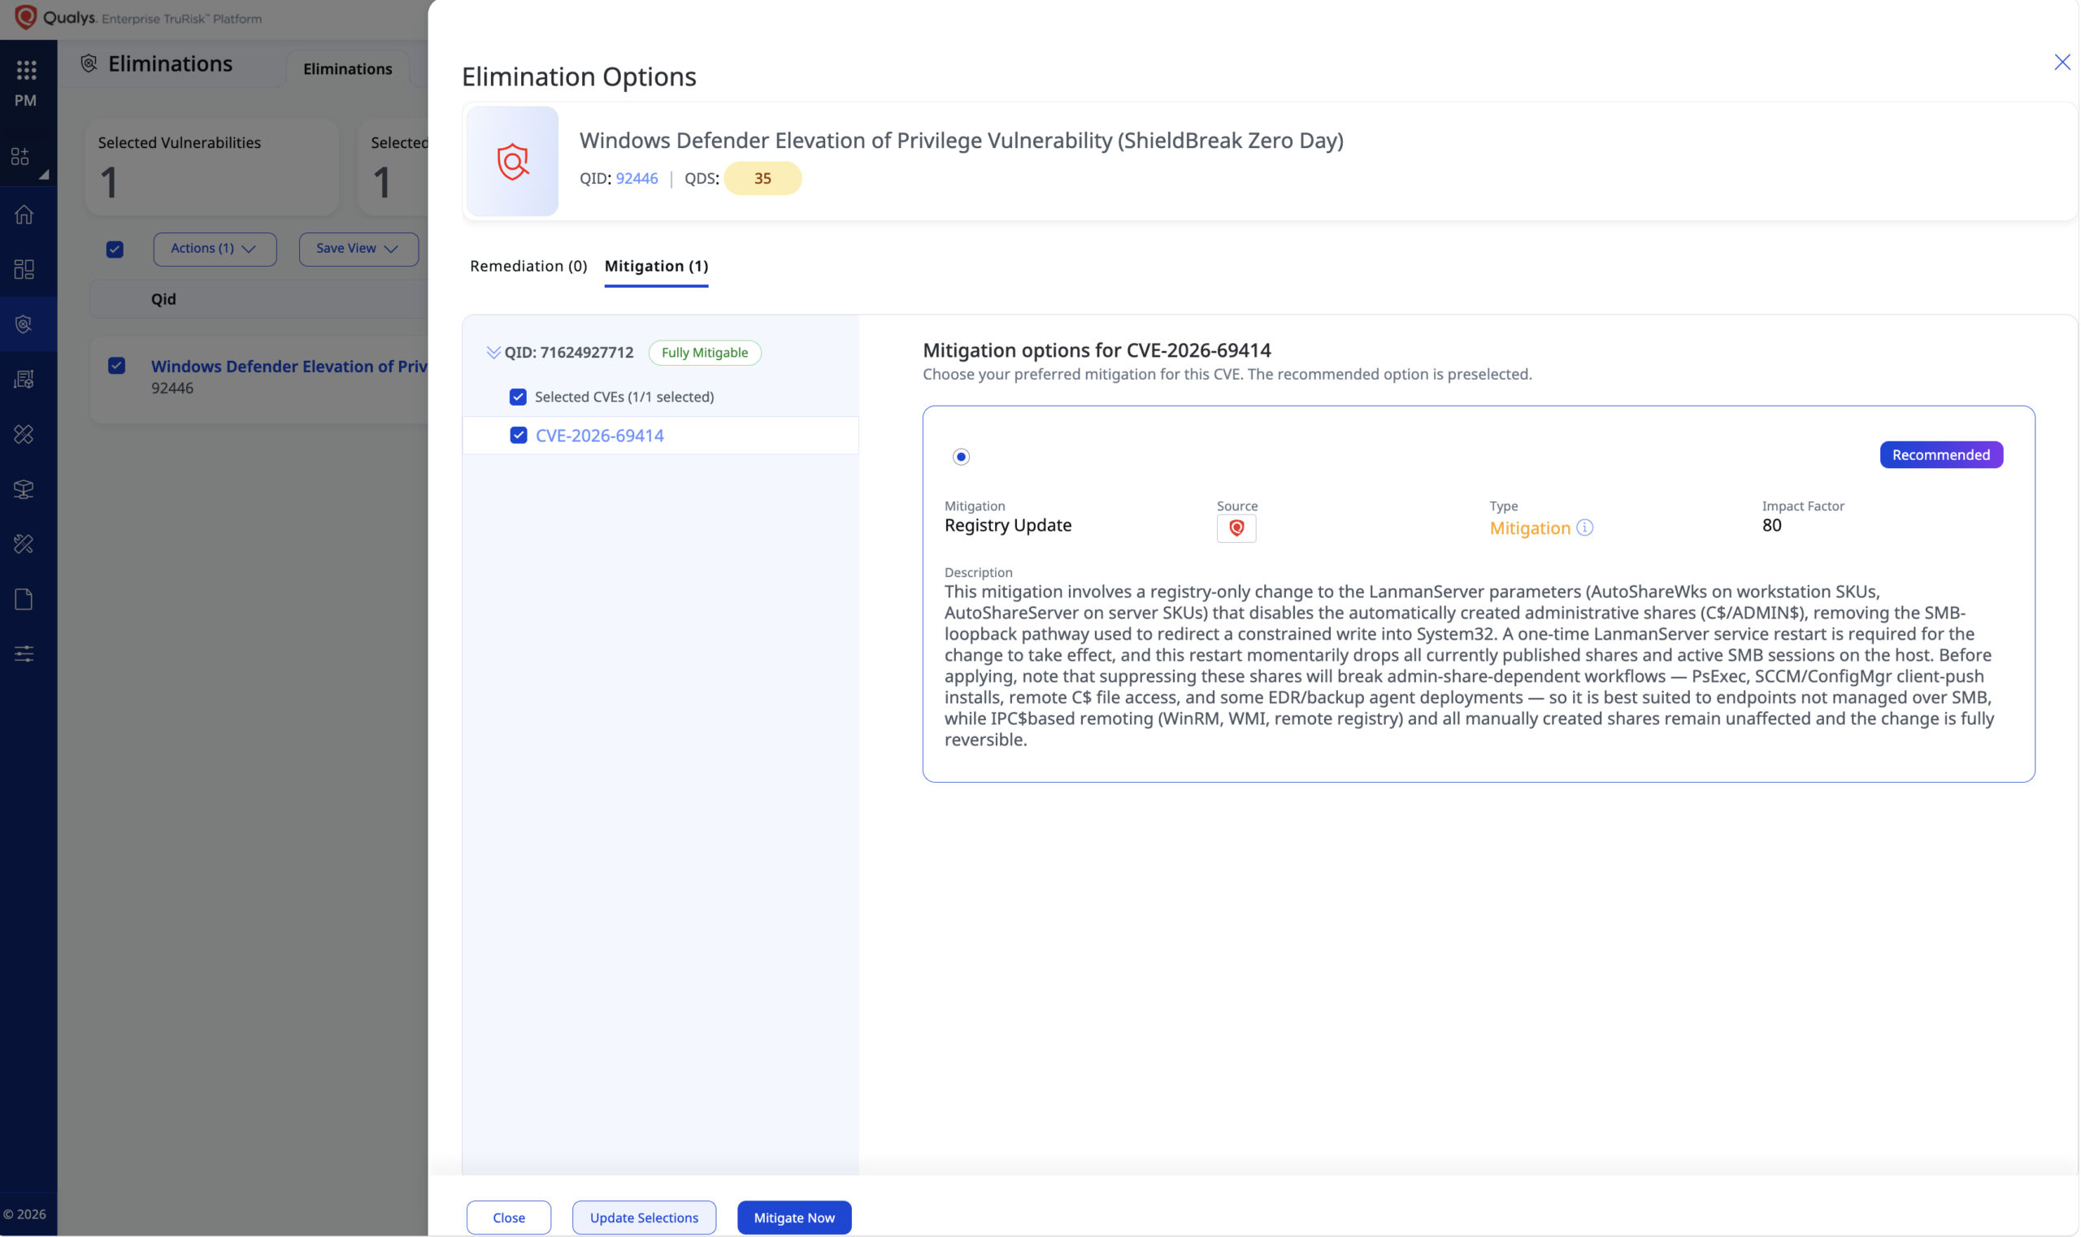The height and width of the screenshot is (1237, 2081).
Task: Open QID 92446 link
Action: coord(637,178)
